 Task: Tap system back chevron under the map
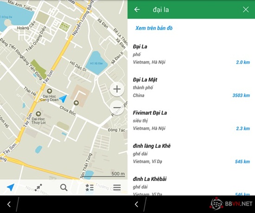point(9,204)
